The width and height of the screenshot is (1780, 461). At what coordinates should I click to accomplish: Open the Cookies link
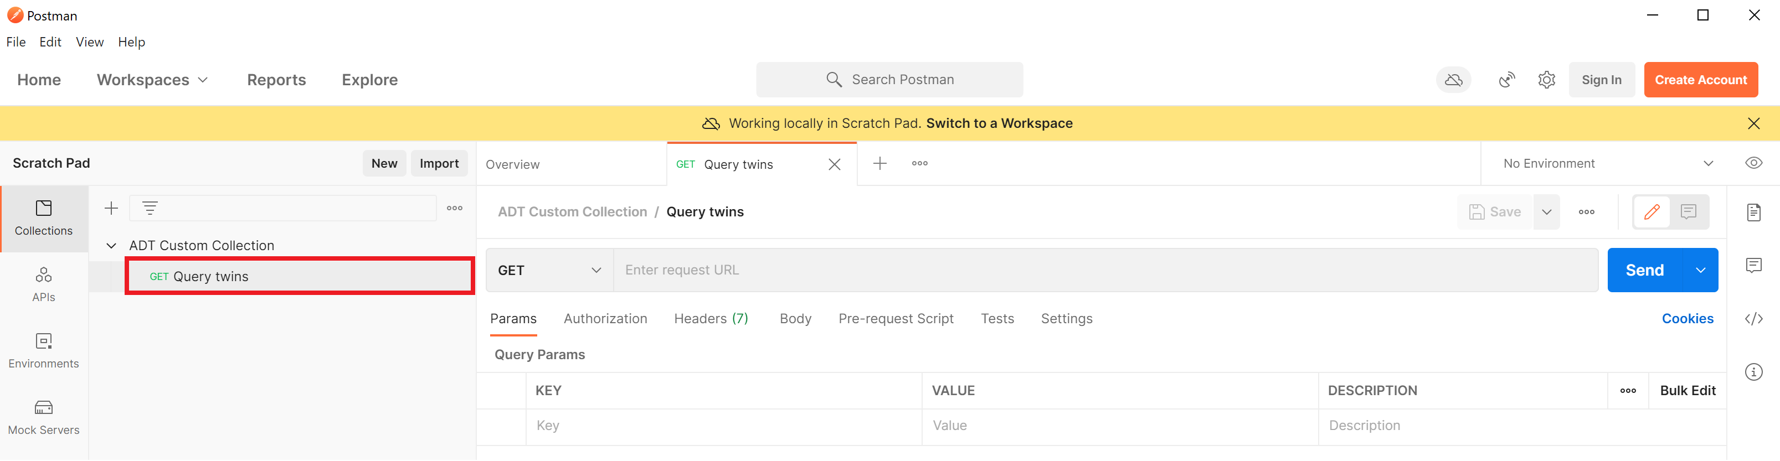pos(1688,319)
